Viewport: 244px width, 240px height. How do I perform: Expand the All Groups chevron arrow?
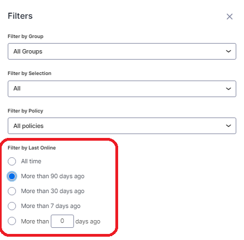click(x=229, y=51)
